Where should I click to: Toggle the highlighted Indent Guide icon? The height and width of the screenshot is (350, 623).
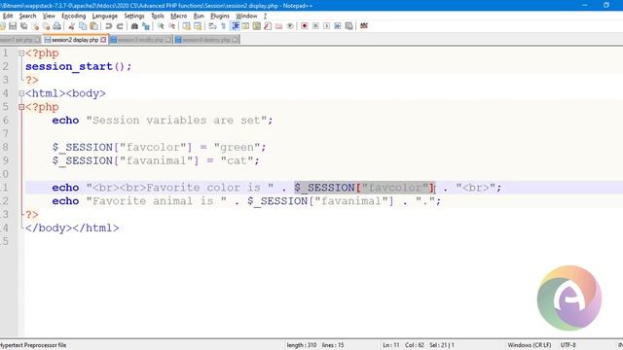point(236,26)
